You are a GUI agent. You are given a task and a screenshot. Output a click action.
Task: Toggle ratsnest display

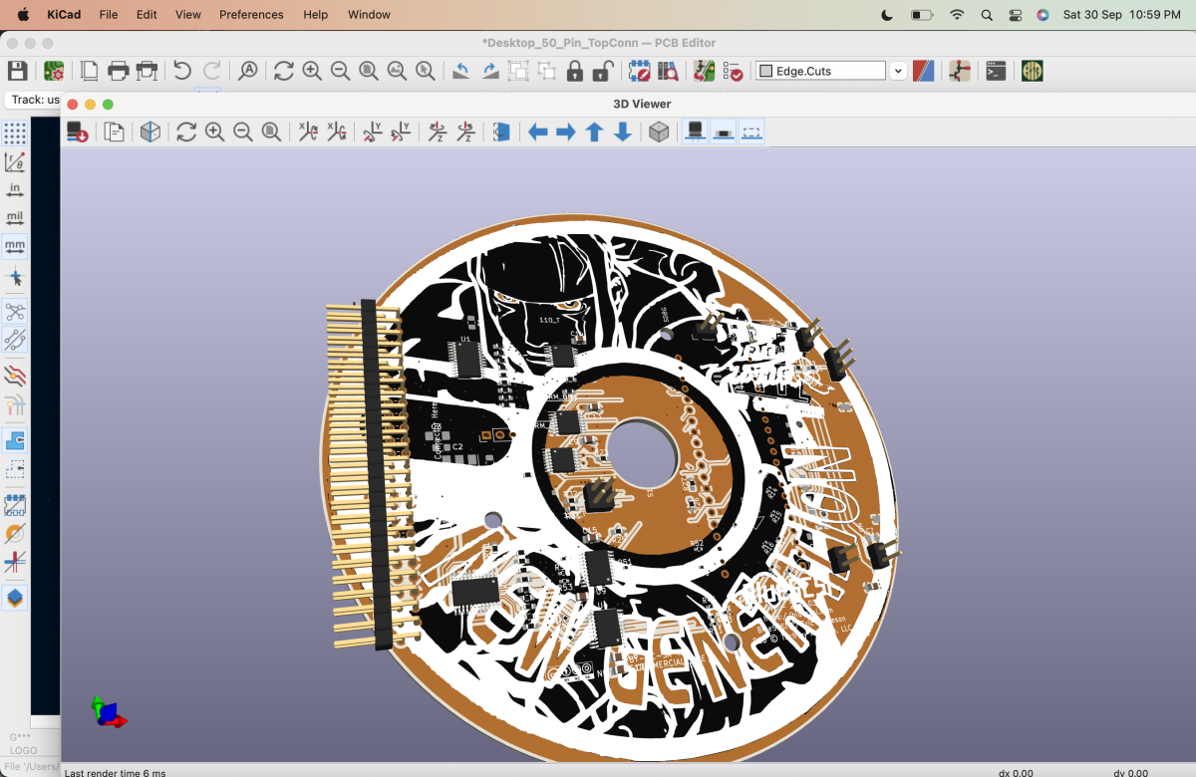click(x=15, y=312)
